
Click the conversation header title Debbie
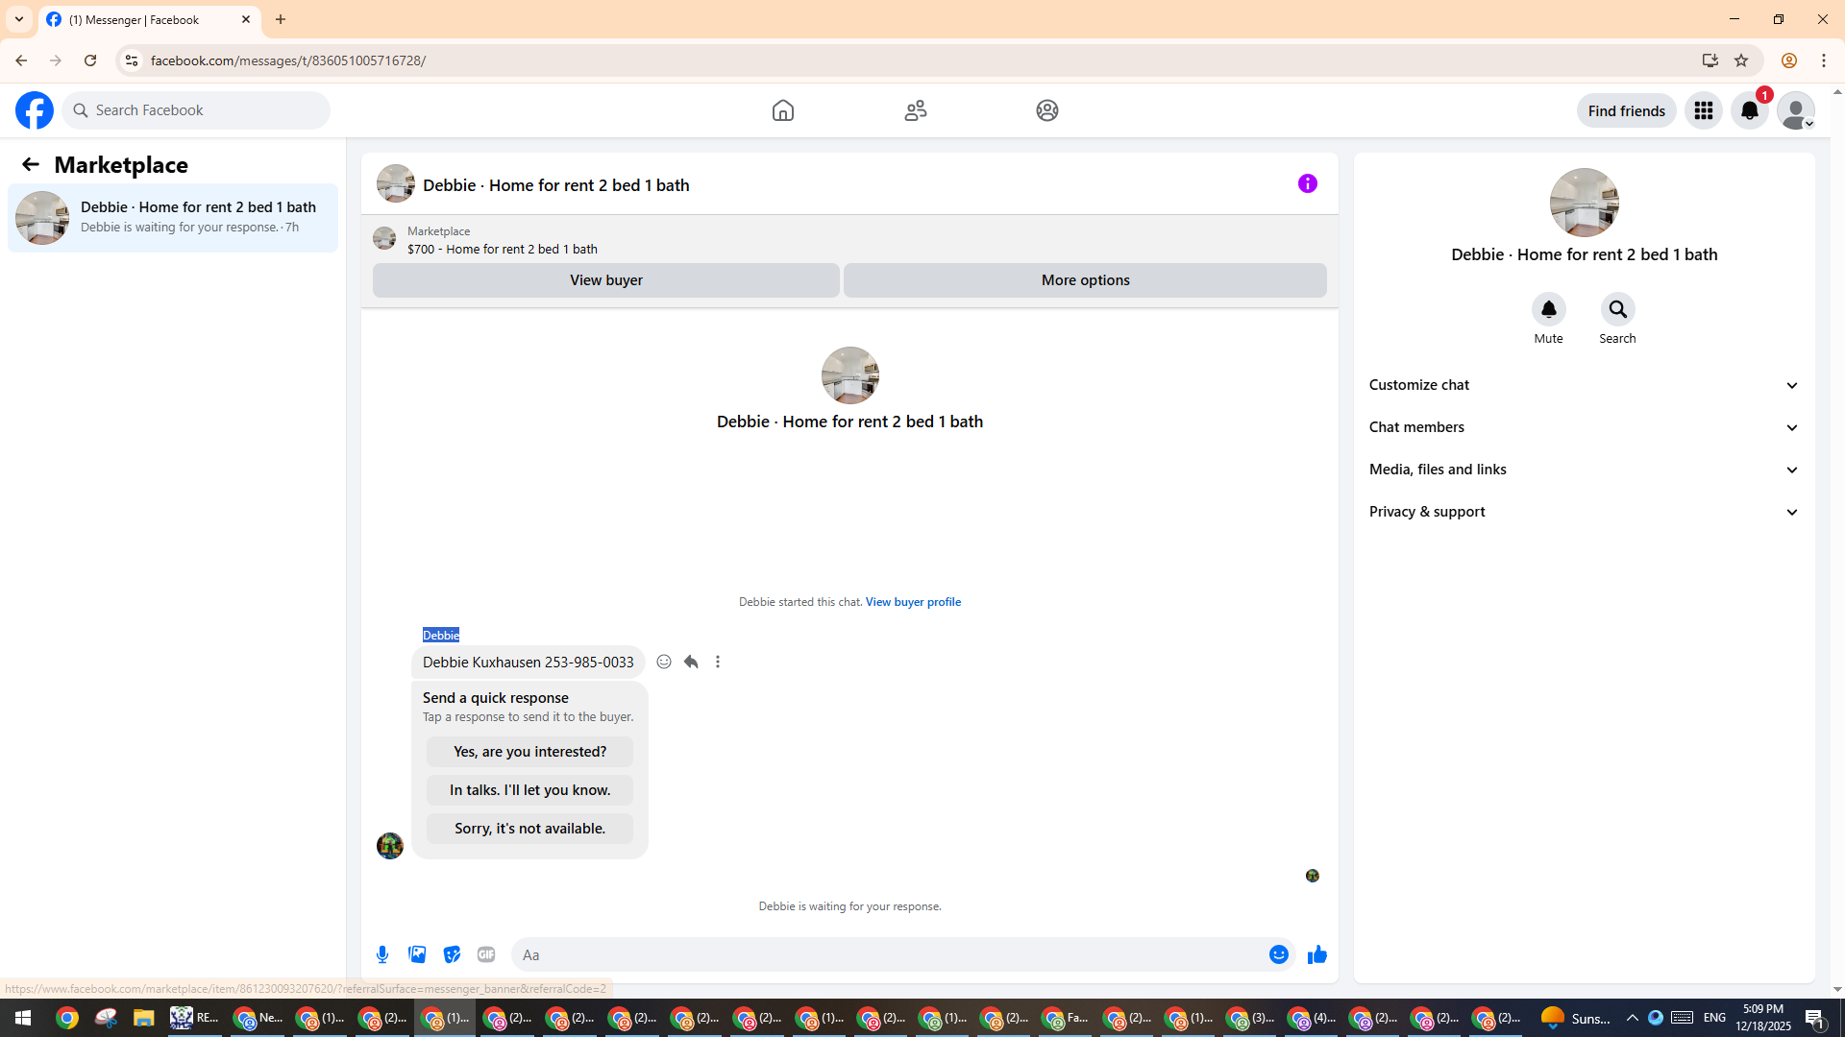click(x=556, y=185)
